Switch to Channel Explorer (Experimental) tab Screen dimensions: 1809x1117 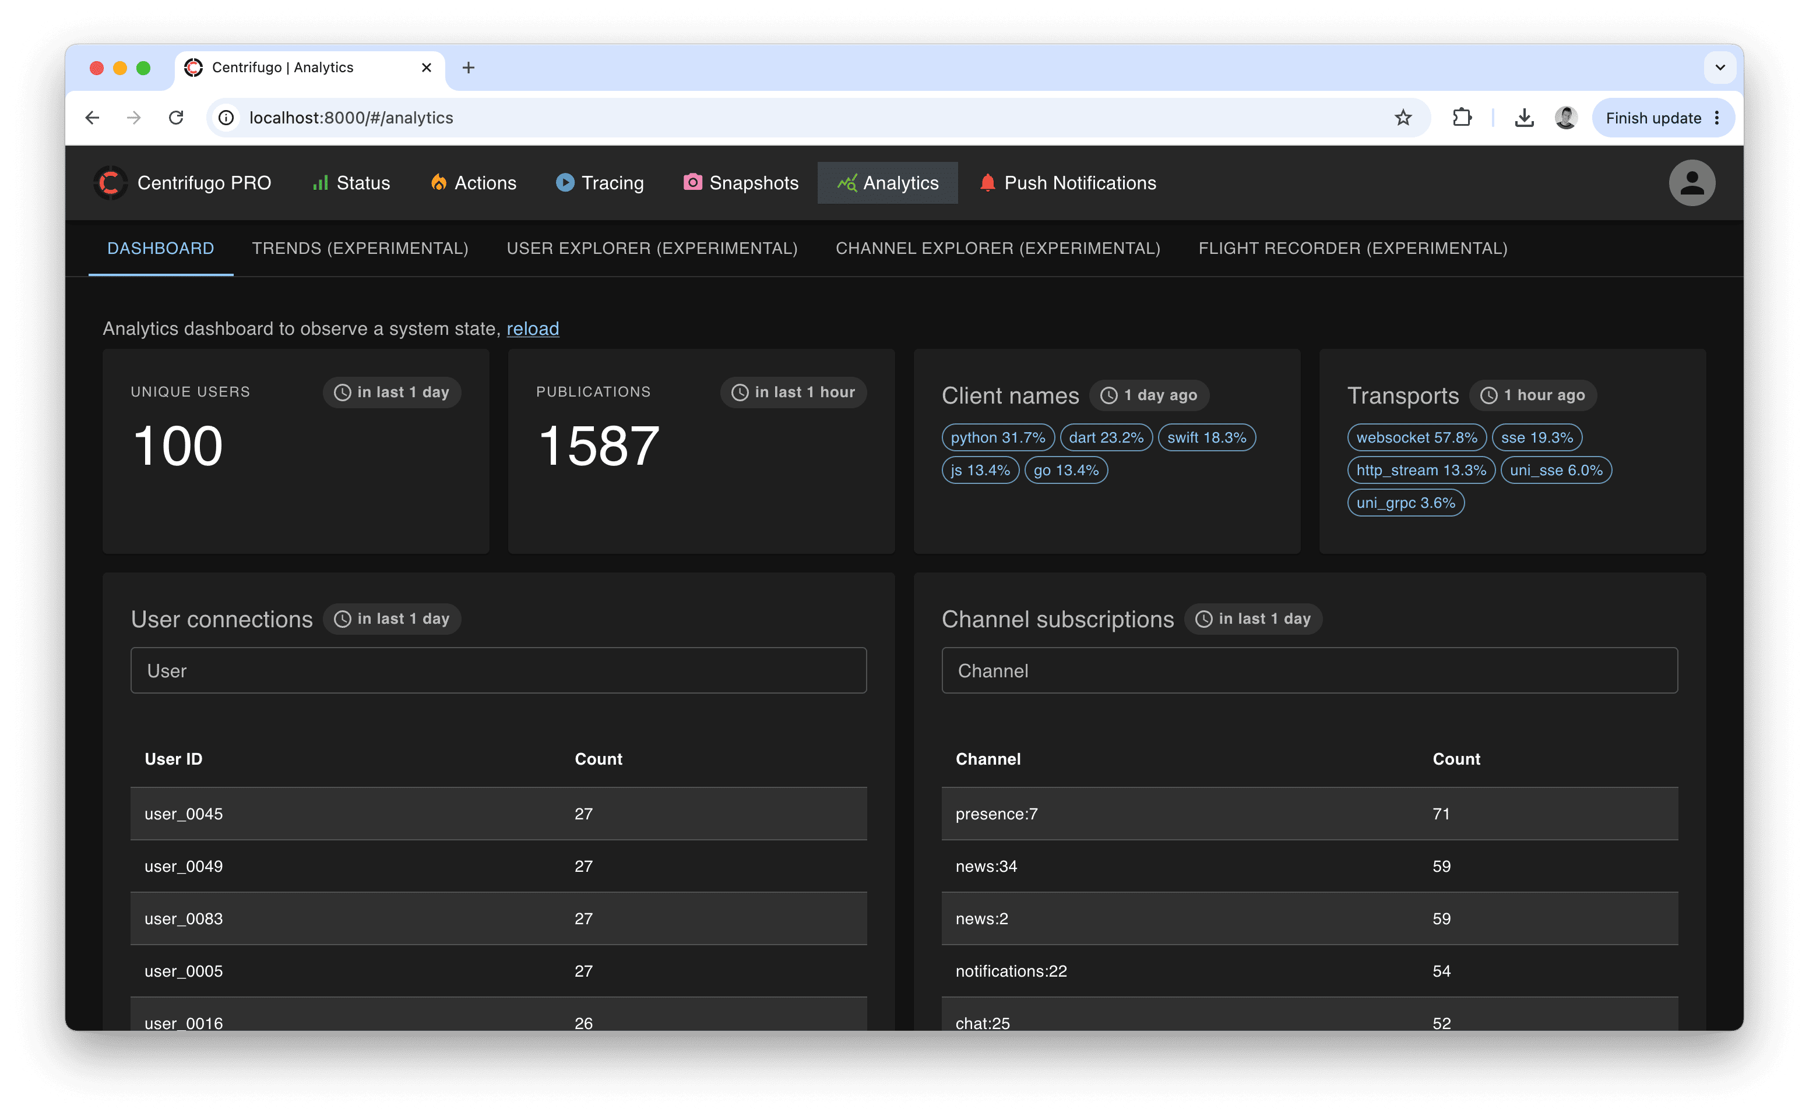997,248
